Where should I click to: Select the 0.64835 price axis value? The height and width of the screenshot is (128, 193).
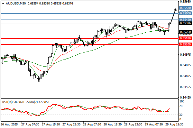pos(185,65)
